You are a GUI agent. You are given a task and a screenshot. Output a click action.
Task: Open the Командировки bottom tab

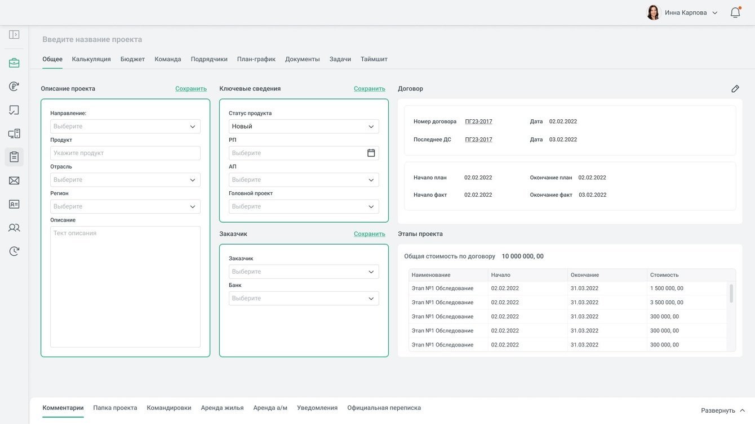coord(169,408)
